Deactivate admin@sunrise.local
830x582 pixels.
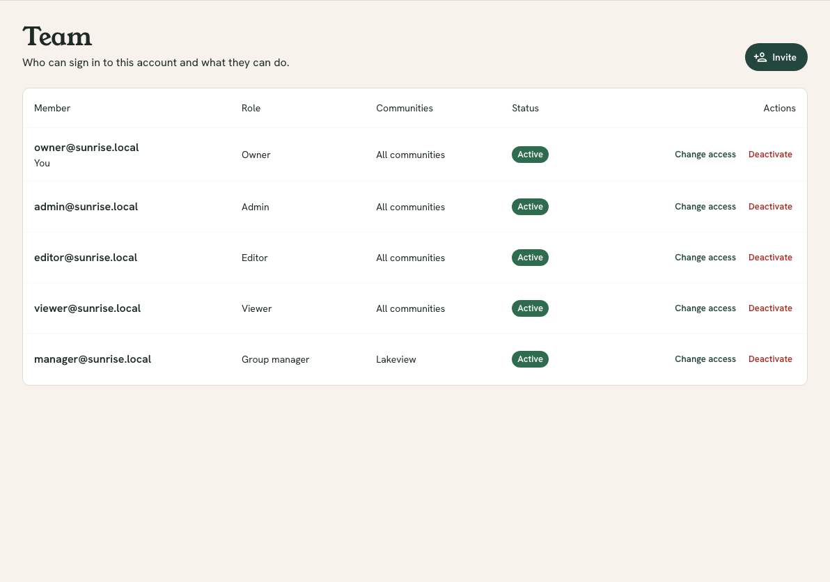(x=770, y=207)
